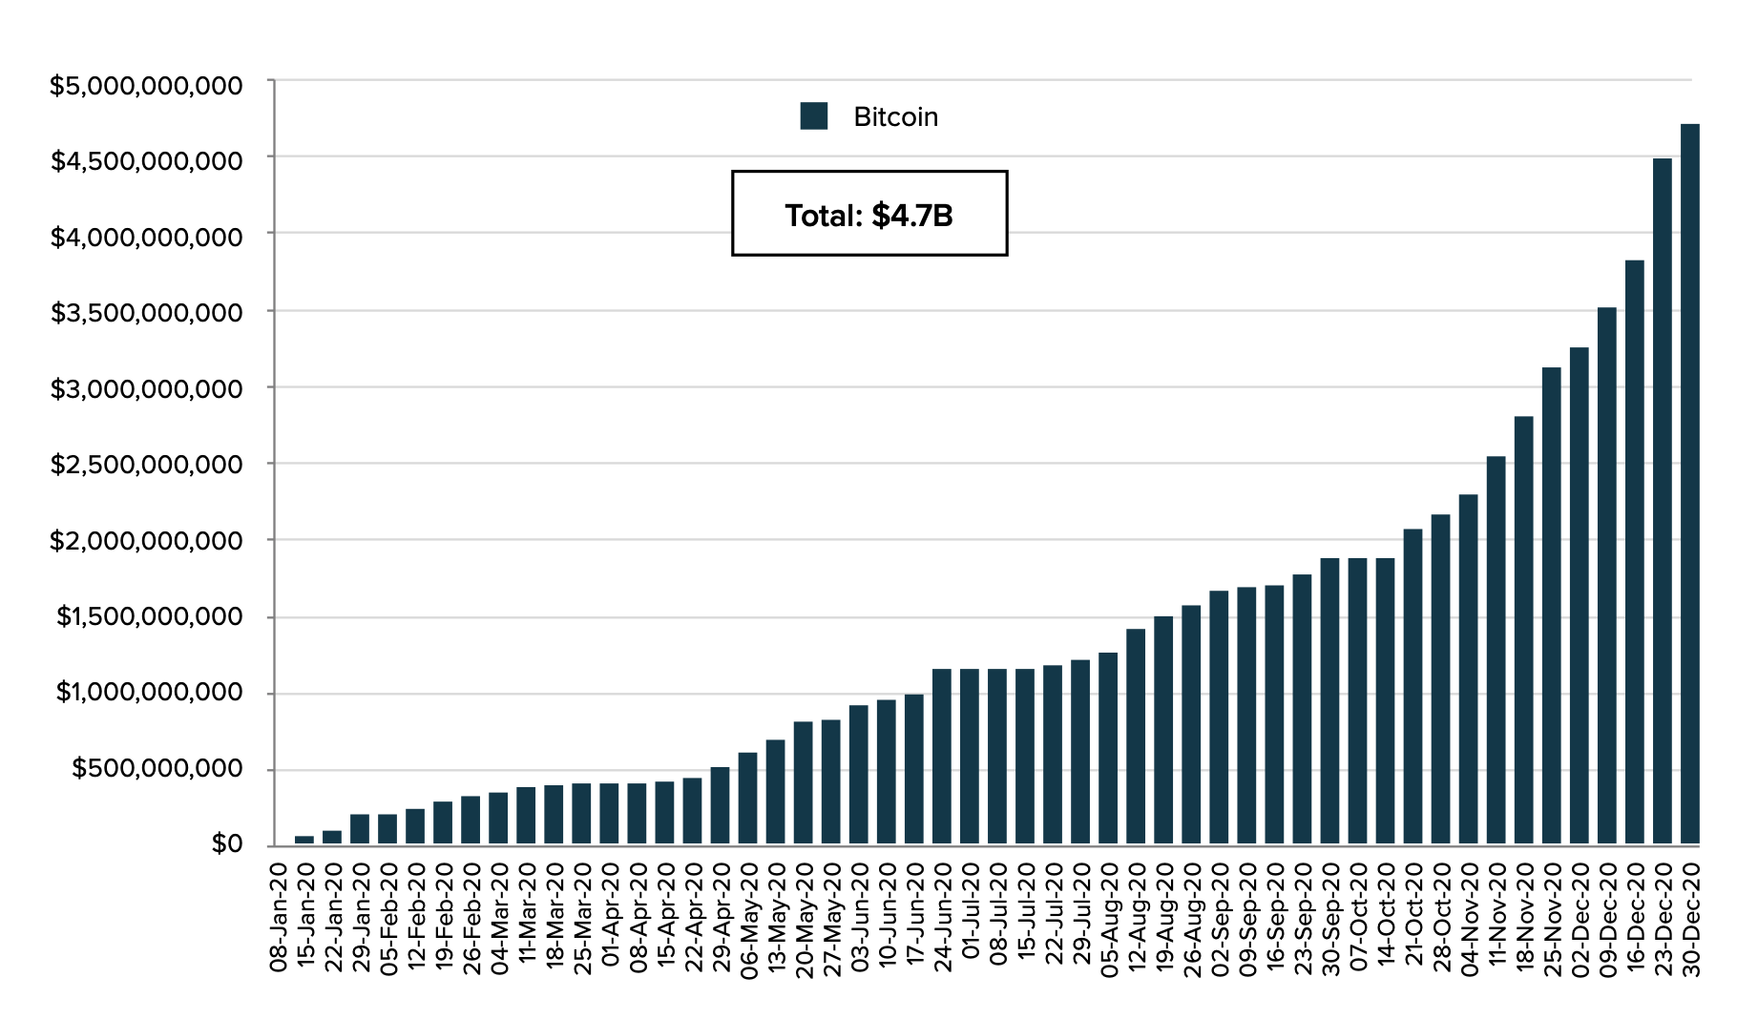
Task: Click the $5,000,000,000 y-axis label
Action: coord(146,86)
